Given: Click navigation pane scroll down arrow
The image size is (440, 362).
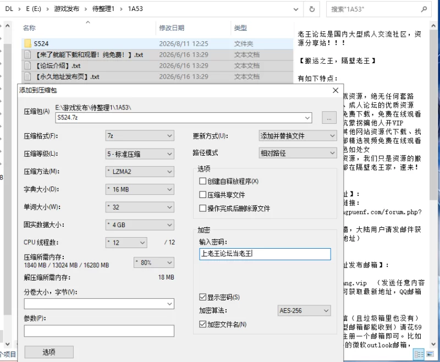Looking at the screenshot, I should point(8,344).
